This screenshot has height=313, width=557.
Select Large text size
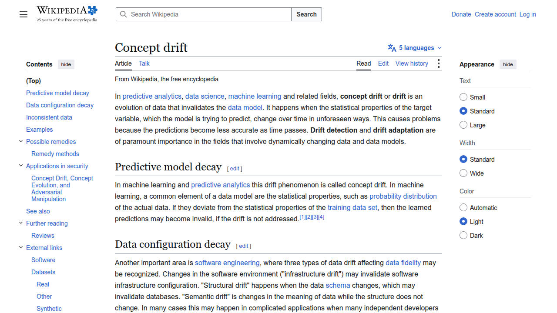[x=463, y=125]
